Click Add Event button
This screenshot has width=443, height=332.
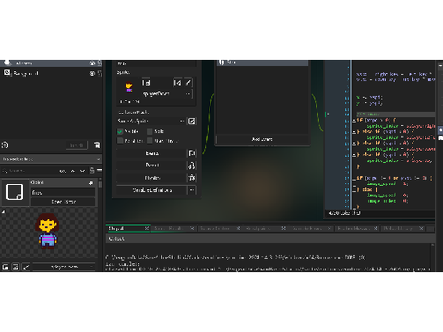tap(262, 139)
